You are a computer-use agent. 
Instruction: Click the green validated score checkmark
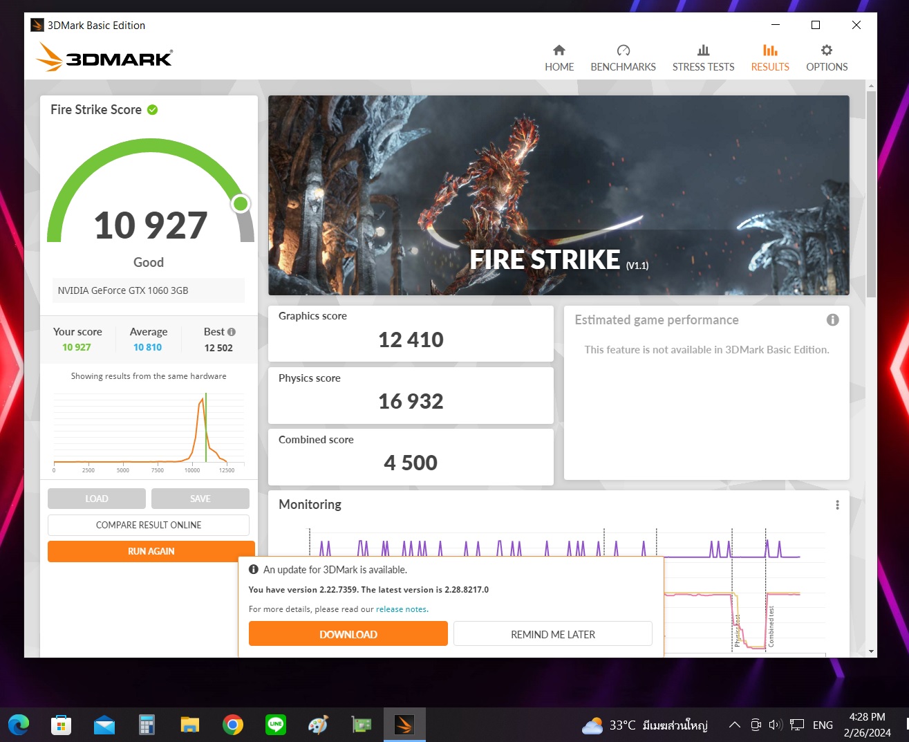(x=153, y=110)
